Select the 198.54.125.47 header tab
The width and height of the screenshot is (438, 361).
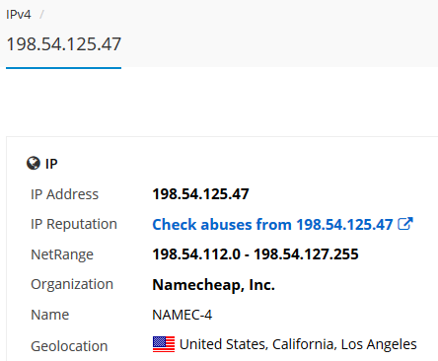(64, 44)
